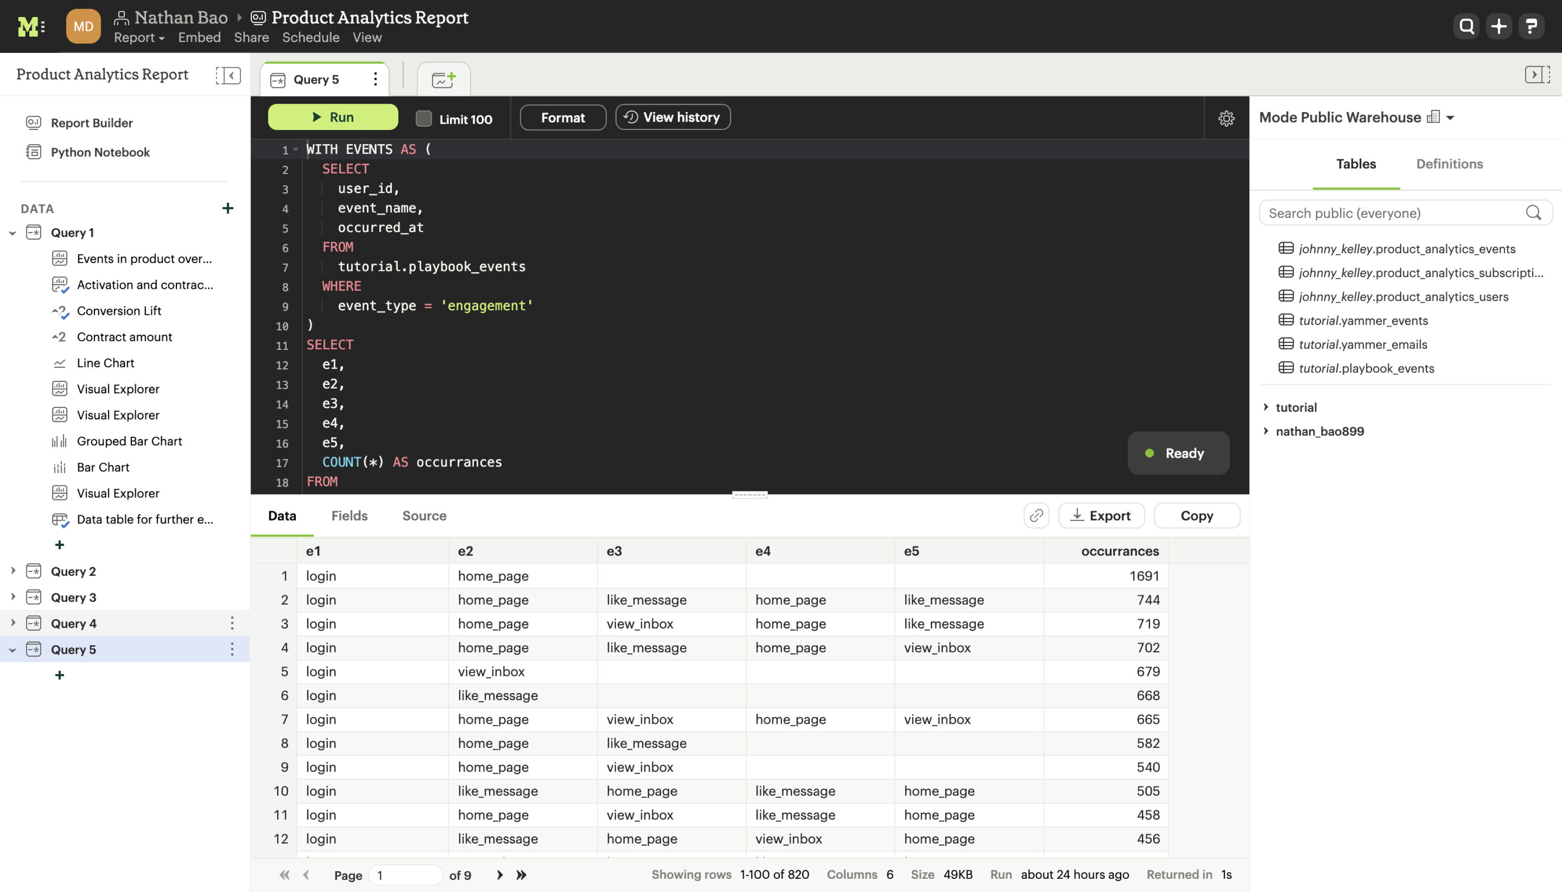
Task: Expand the tutorial schema
Action: point(1266,407)
